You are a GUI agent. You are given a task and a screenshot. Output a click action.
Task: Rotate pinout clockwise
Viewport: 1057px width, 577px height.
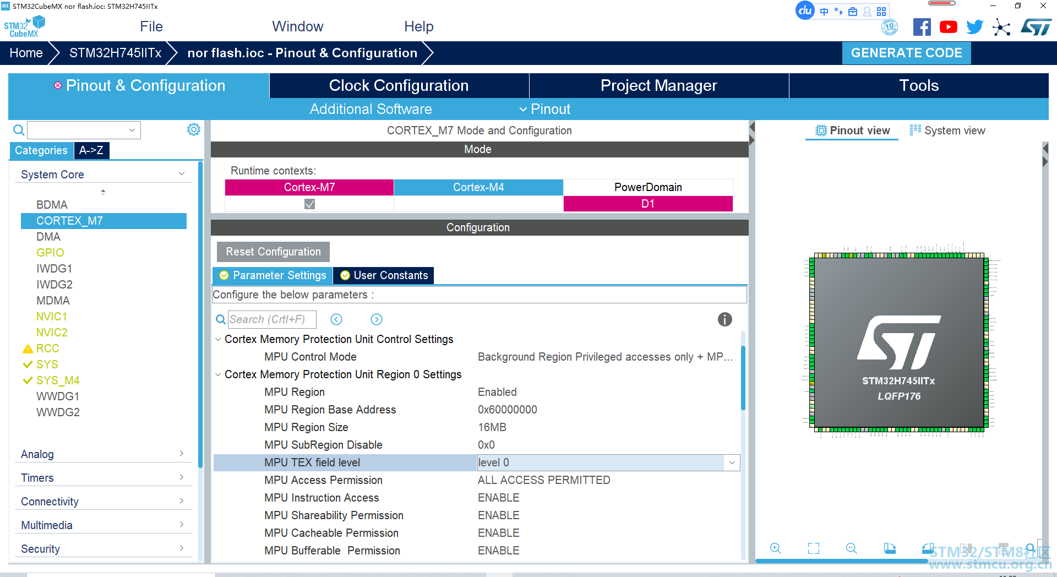890,548
